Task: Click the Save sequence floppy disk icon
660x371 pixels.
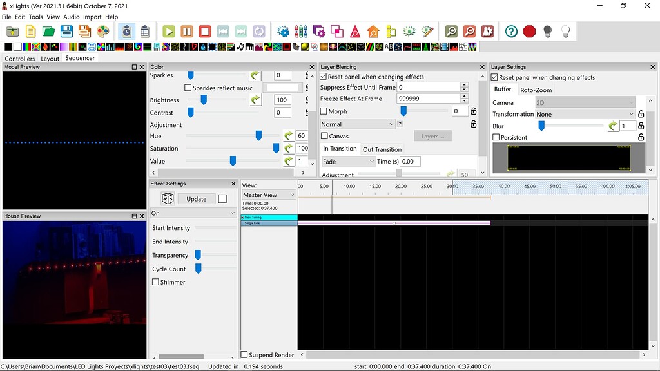Action: point(66,31)
